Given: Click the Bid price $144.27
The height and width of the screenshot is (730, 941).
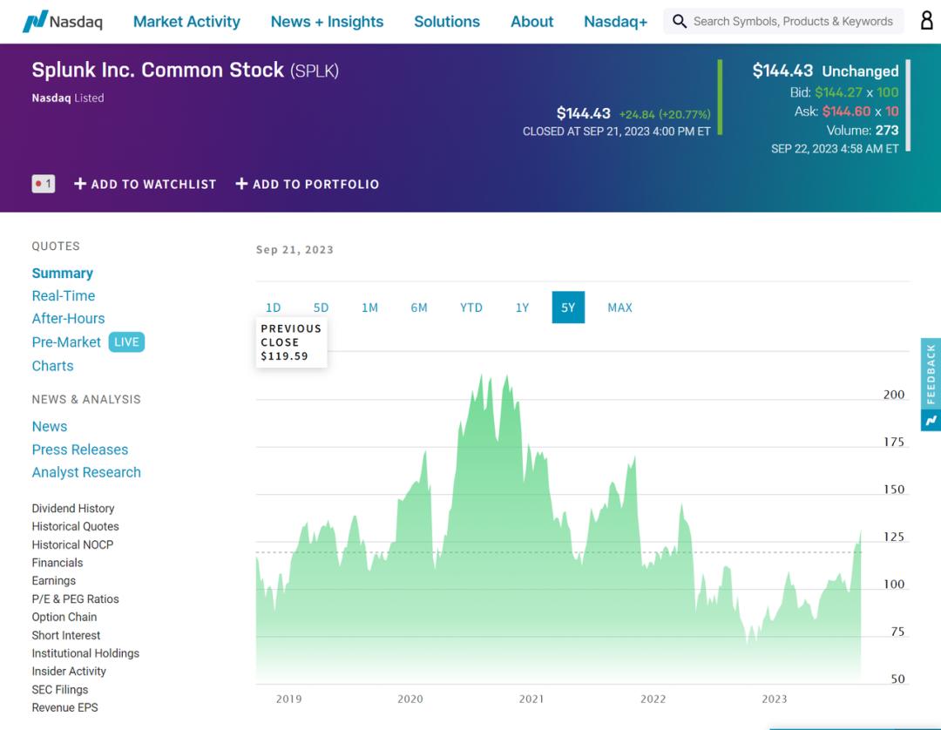Looking at the screenshot, I should 838,92.
